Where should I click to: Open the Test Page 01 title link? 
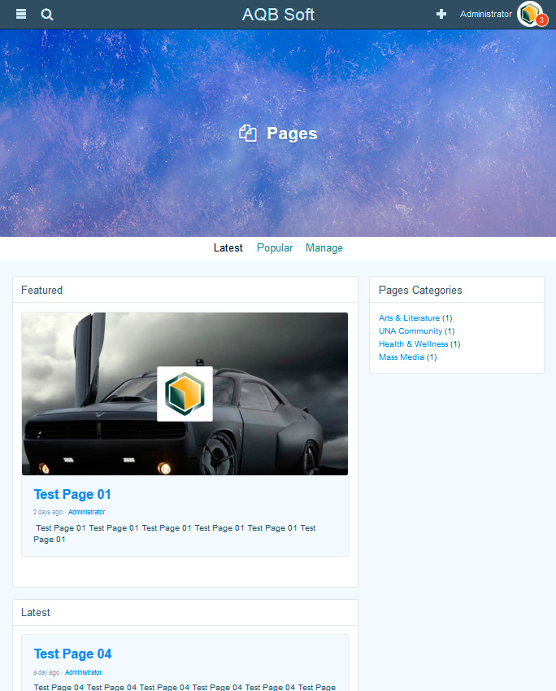click(72, 494)
